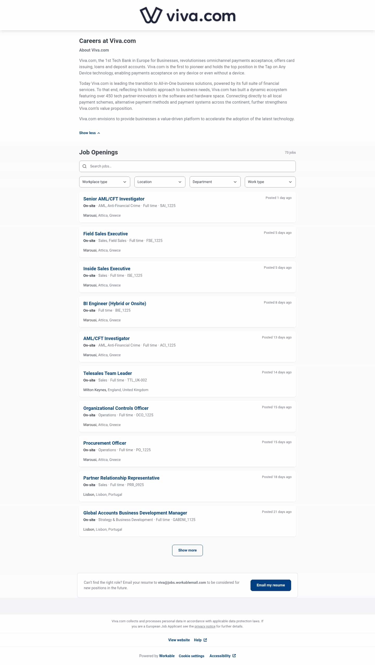Open the Telesales Team Leader posting
Viewport: 375px width, 665px height.
pyautogui.click(x=107, y=373)
